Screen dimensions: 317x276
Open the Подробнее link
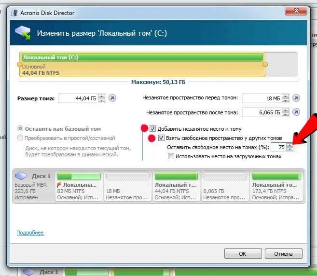point(30,233)
